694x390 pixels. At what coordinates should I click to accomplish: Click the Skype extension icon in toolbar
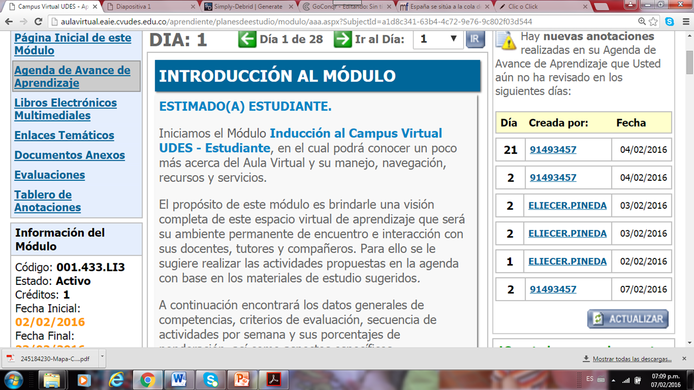point(669,22)
